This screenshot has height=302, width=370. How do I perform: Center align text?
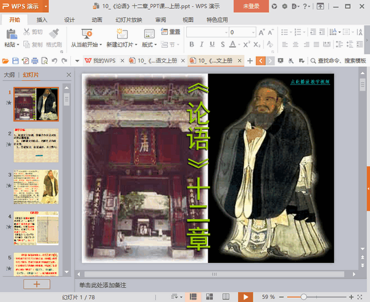click(295, 44)
